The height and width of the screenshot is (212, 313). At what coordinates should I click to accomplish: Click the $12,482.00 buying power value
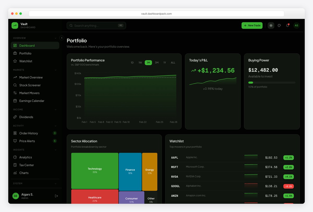click(x=263, y=70)
